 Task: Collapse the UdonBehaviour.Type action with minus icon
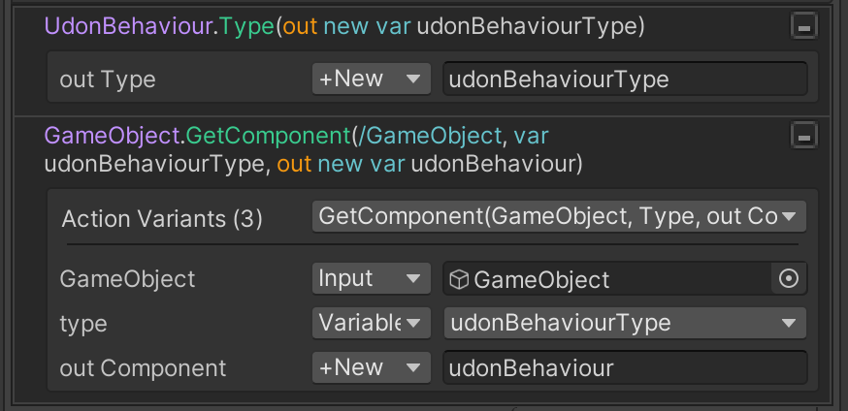tap(804, 26)
